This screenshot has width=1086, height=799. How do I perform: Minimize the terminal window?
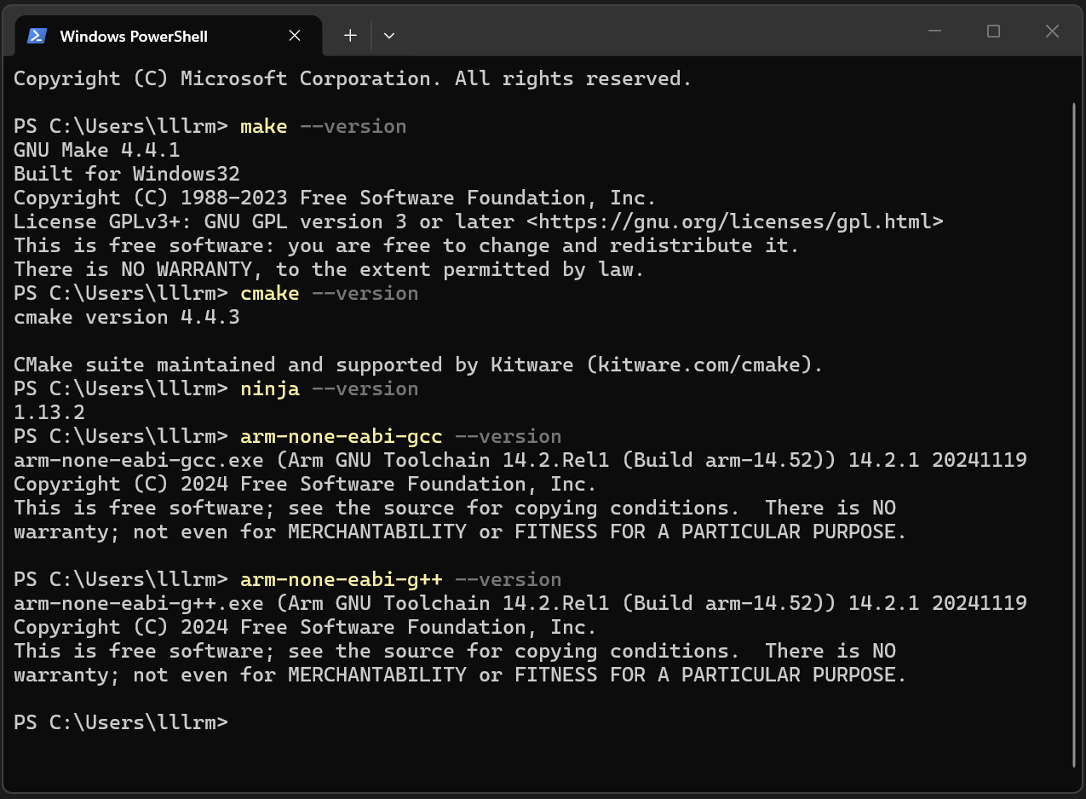(935, 32)
